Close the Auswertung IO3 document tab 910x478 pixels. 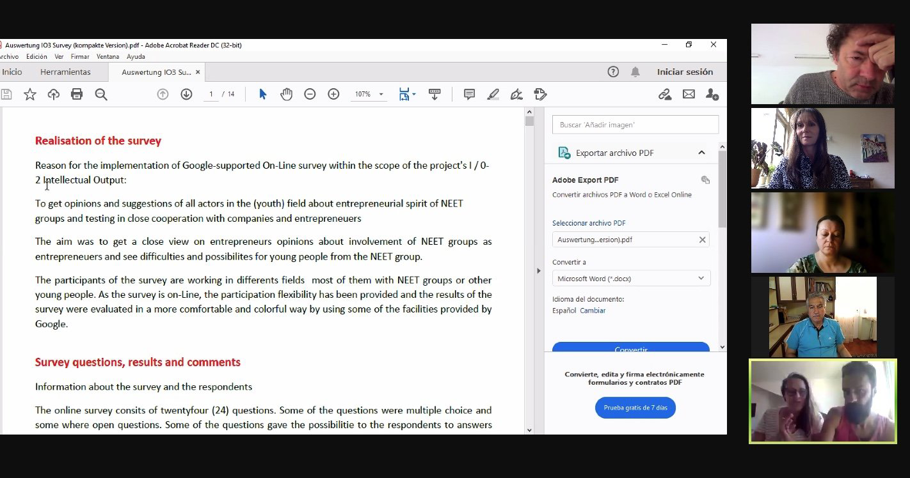coord(198,72)
